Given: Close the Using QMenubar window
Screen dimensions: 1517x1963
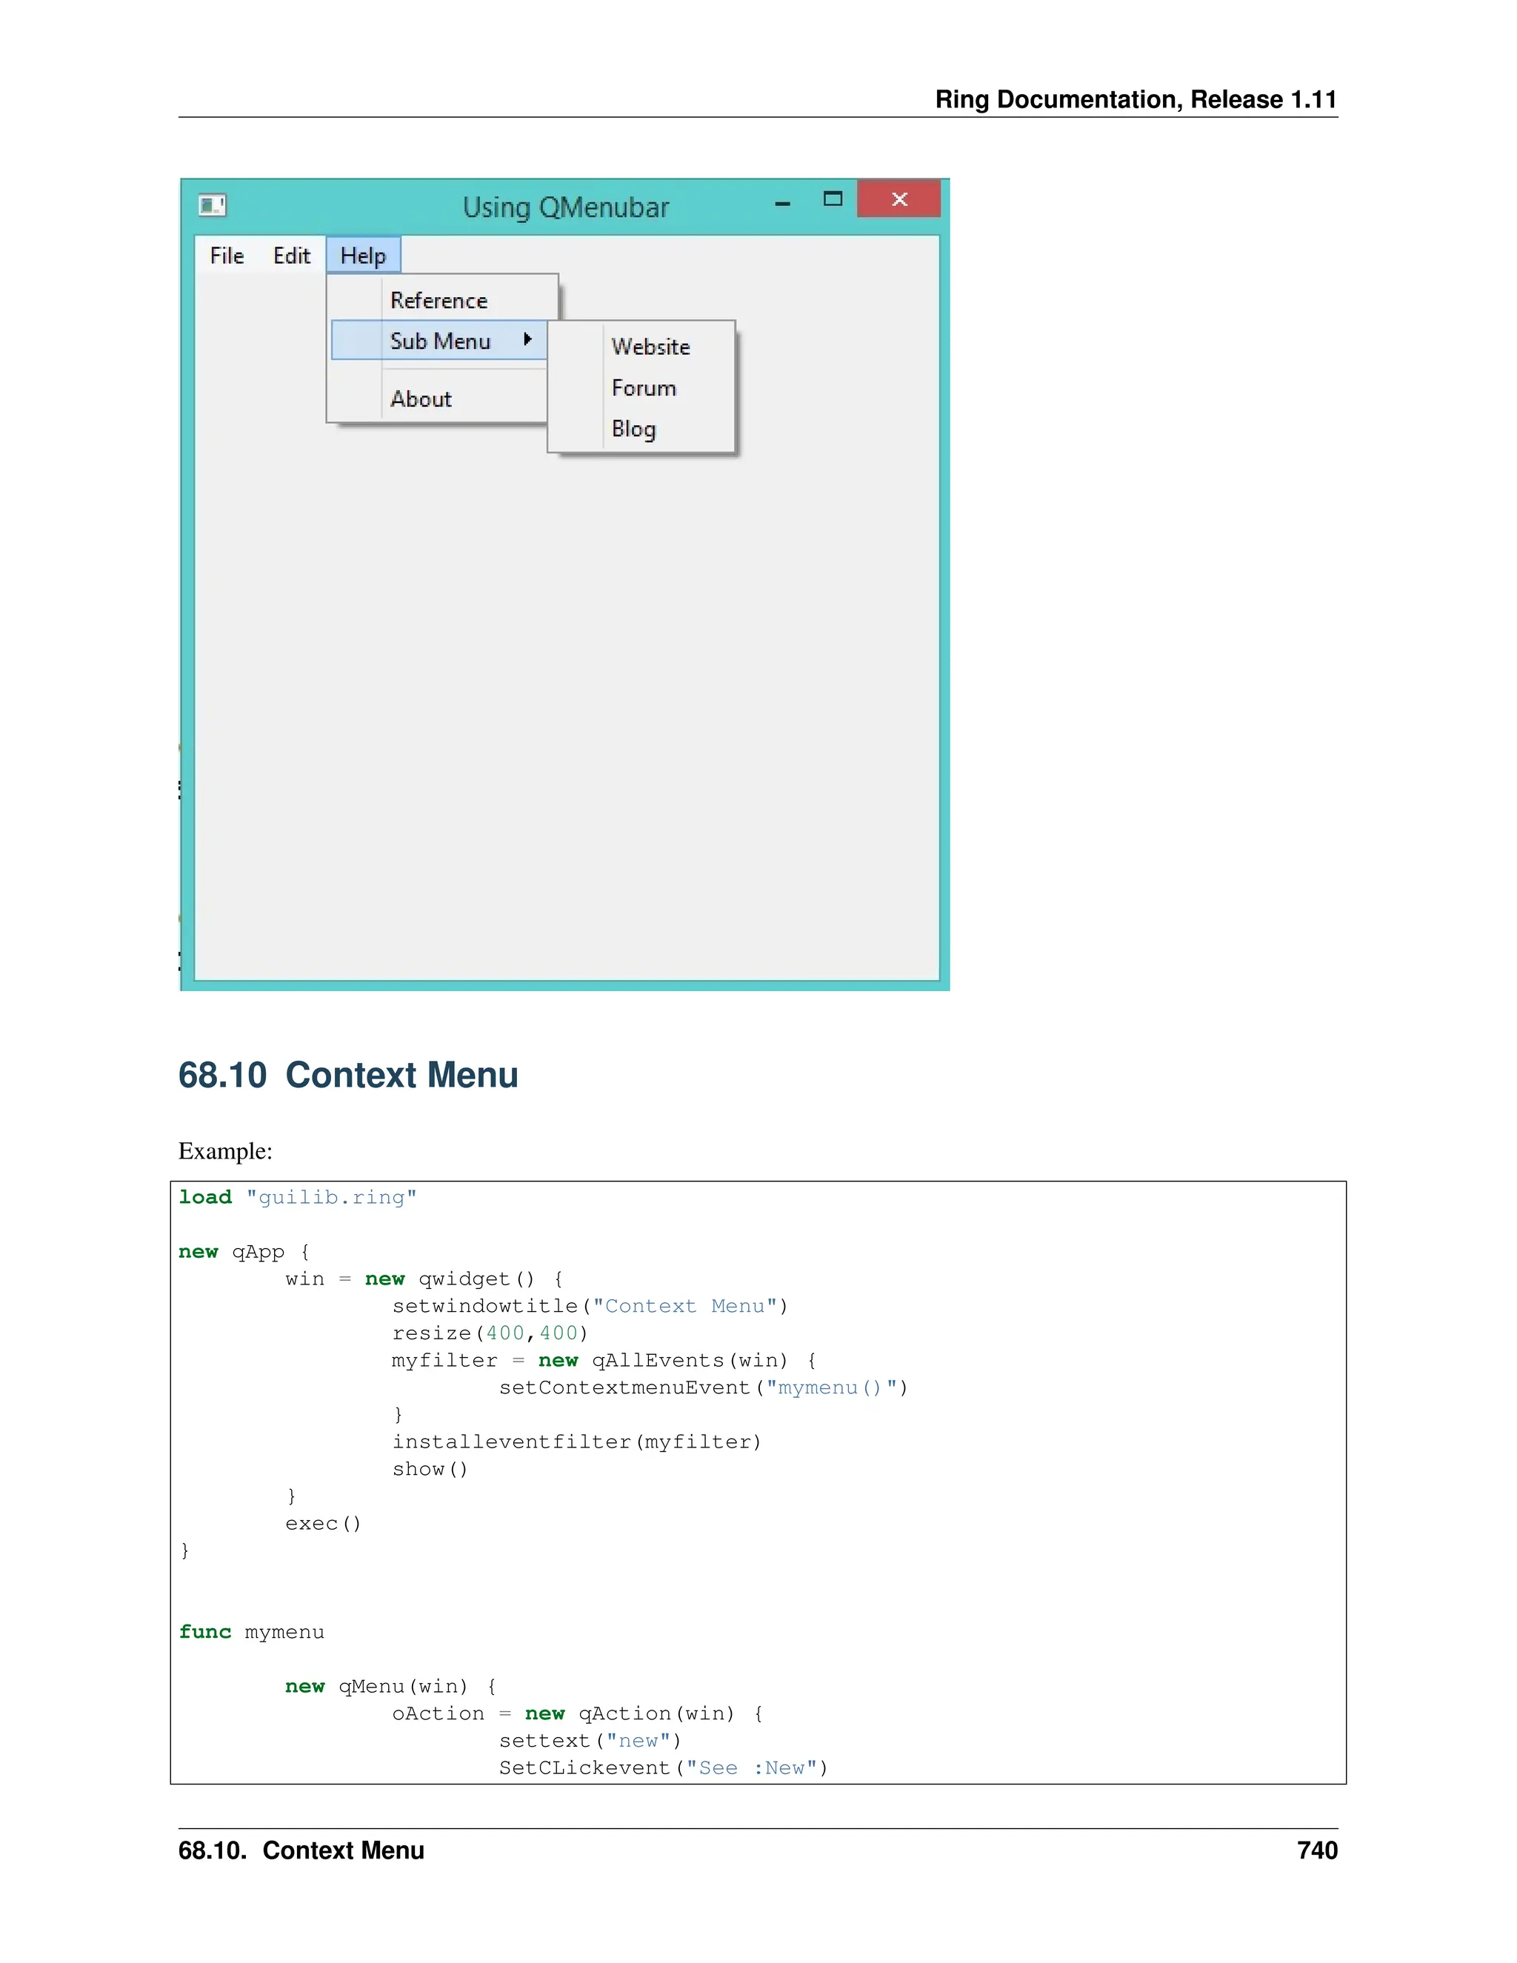Looking at the screenshot, I should (898, 199).
